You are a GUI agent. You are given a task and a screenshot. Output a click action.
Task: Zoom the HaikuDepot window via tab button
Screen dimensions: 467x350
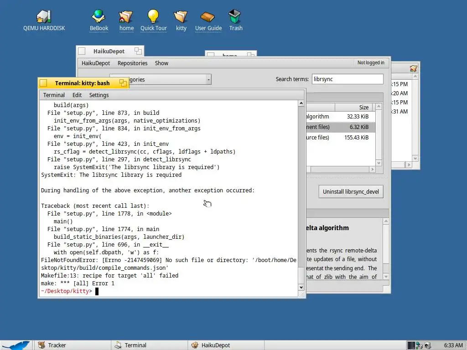(138, 51)
